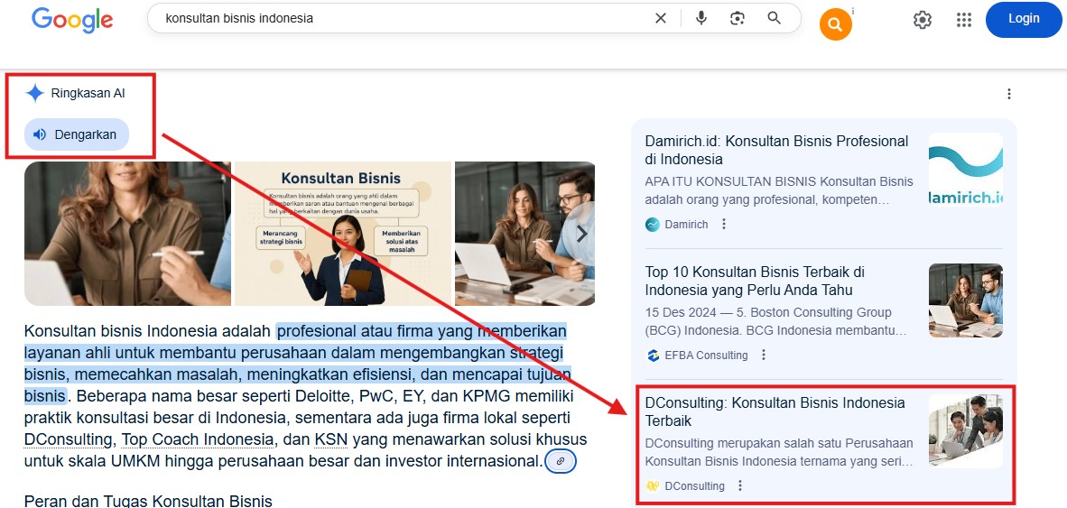Click the Login button

point(1024,19)
